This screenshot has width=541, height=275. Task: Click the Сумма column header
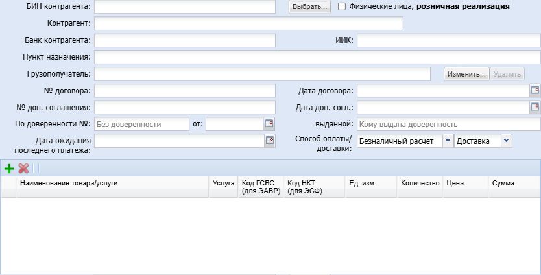(514, 187)
